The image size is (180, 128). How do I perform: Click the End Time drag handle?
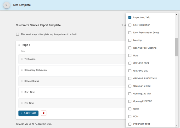(x=22, y=103)
